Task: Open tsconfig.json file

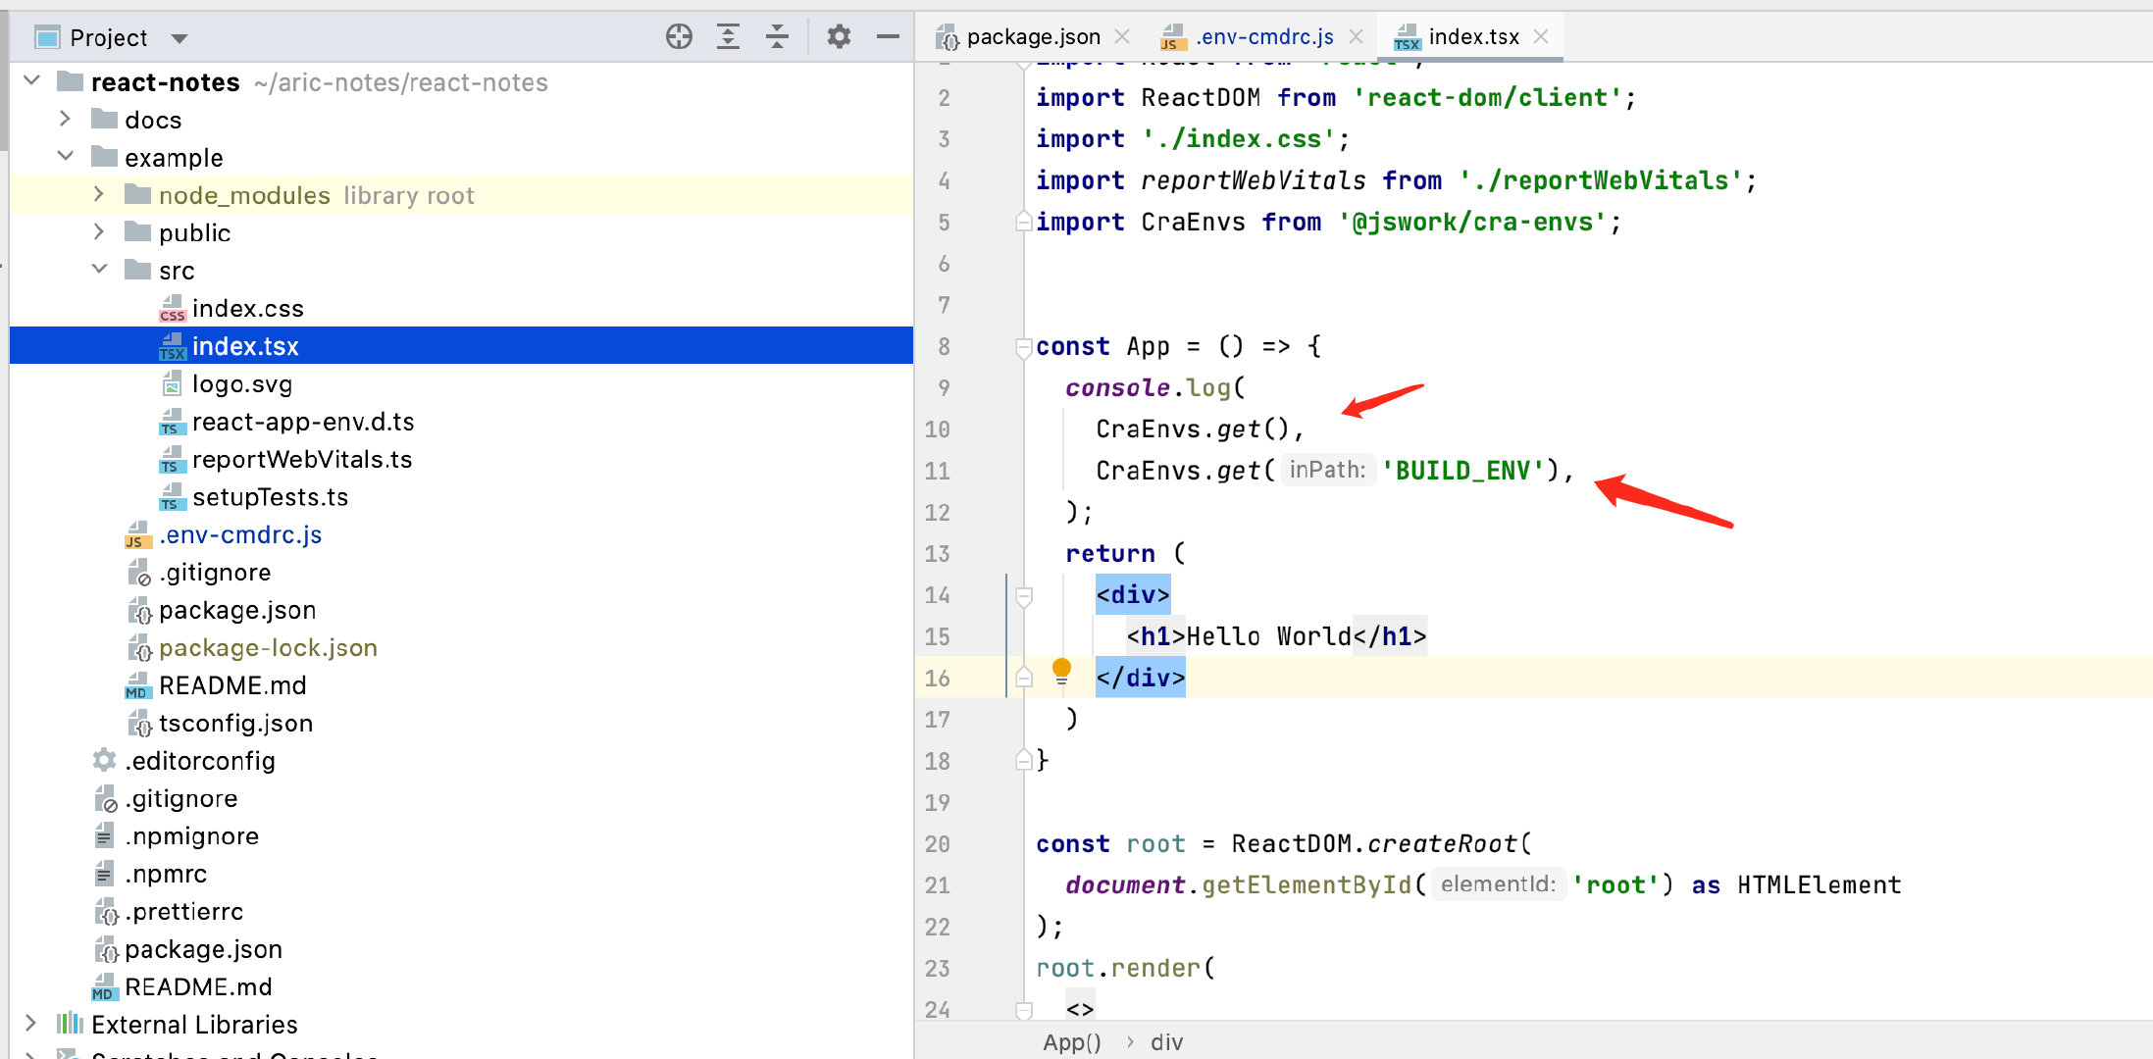Action: [235, 723]
